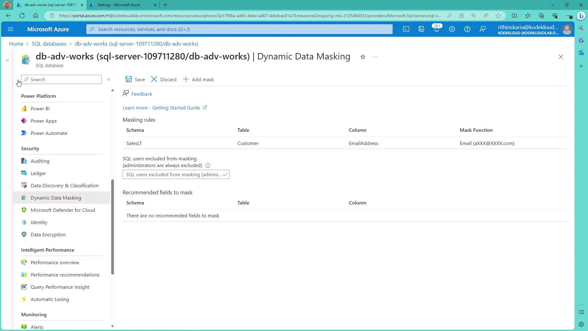Image resolution: width=588 pixels, height=331 pixels.
Task: Open portal settings gear icon
Action: coord(452,29)
